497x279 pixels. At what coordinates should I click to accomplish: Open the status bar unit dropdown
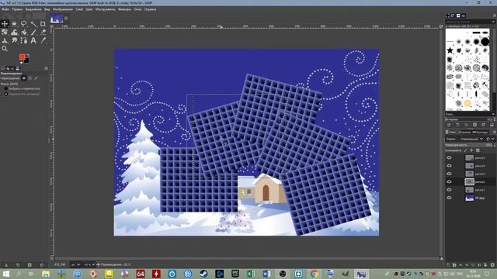coord(75,264)
